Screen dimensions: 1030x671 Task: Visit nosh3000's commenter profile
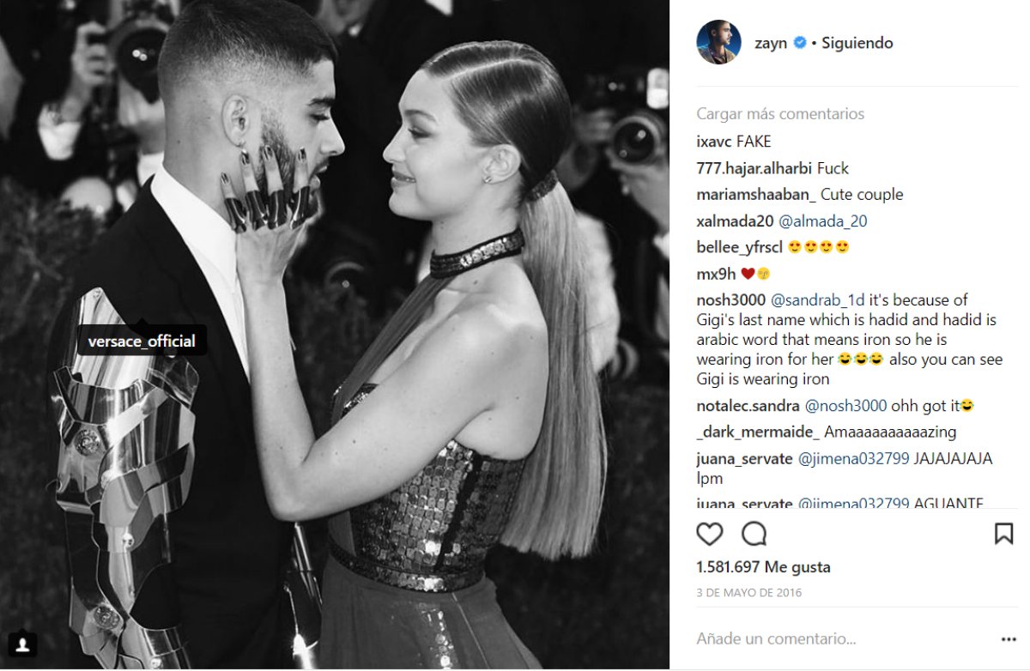(x=730, y=300)
